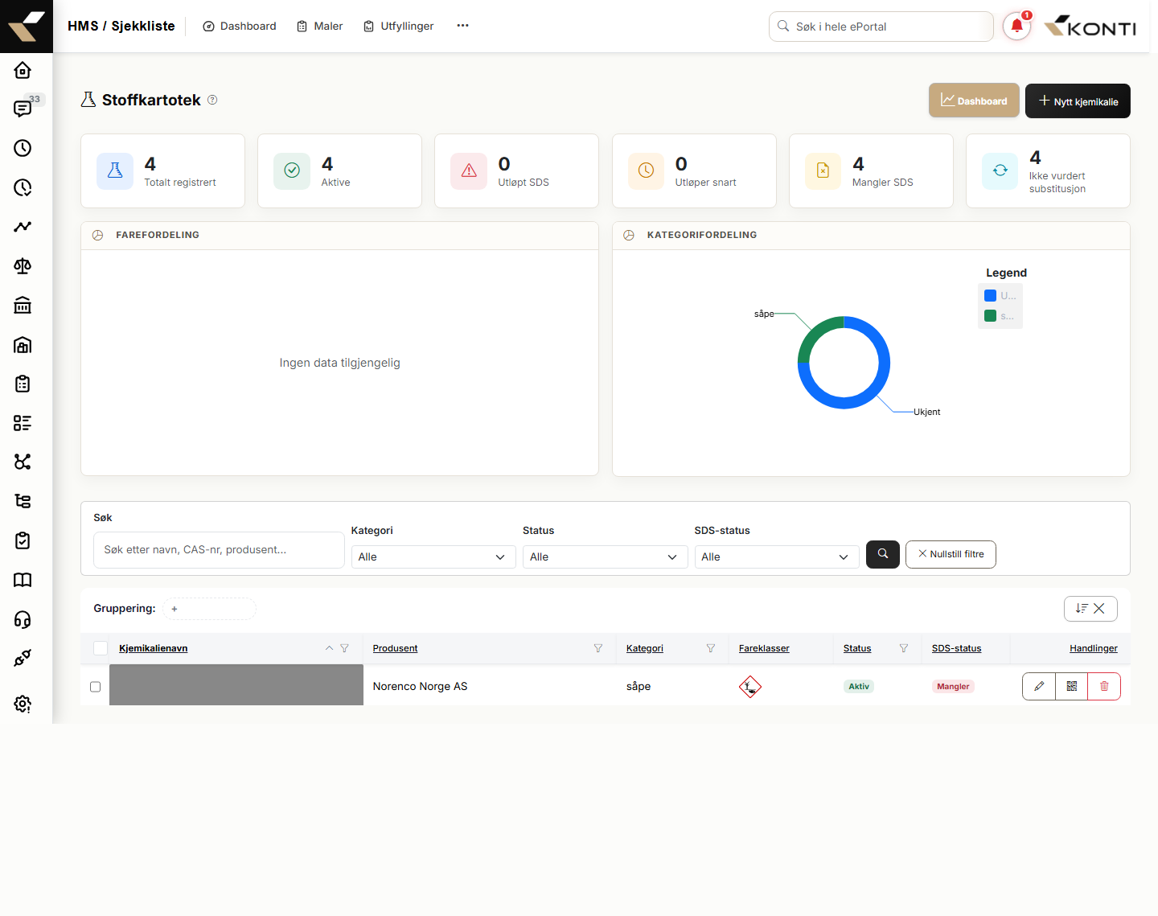Open the plain clock icon in sidebar
Image resolution: width=1158 pixels, height=916 pixels.
point(23,148)
